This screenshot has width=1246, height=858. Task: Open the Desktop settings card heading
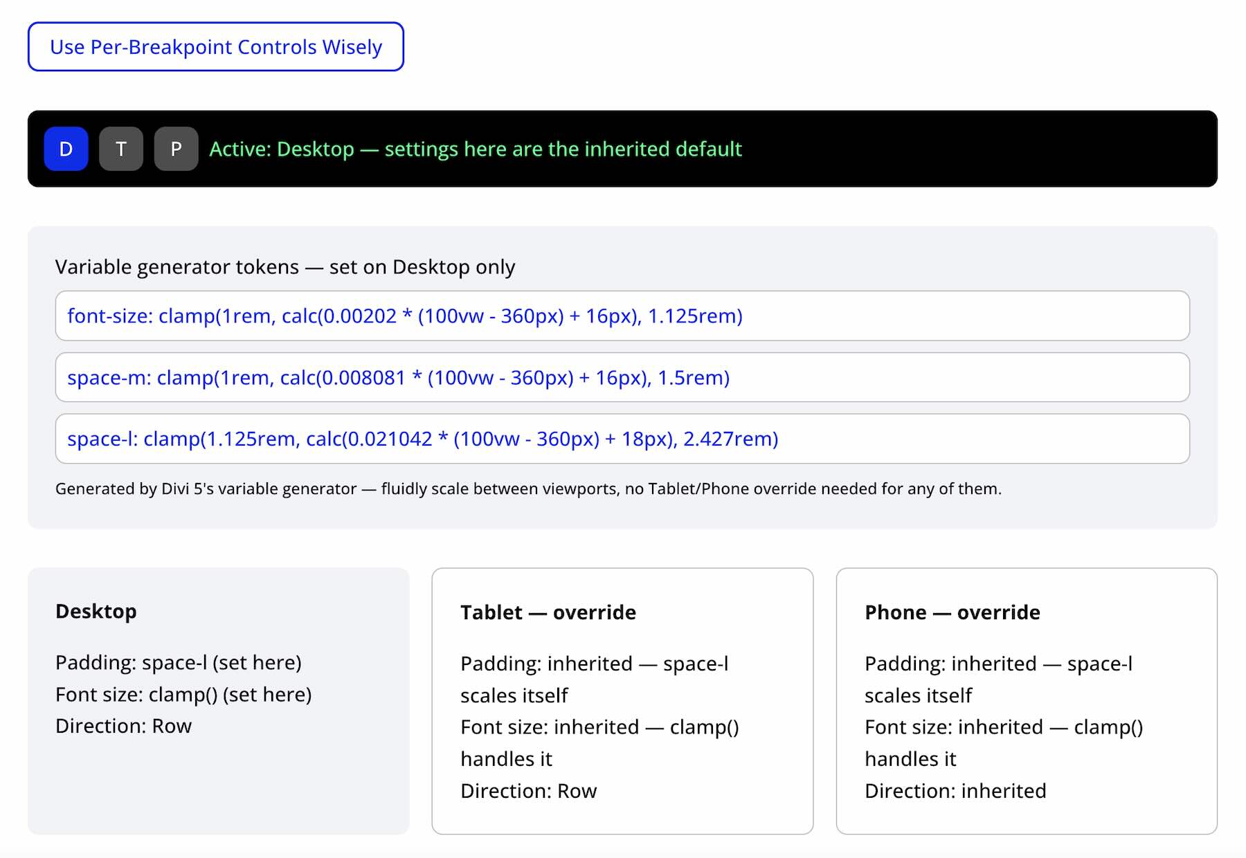[x=96, y=612]
